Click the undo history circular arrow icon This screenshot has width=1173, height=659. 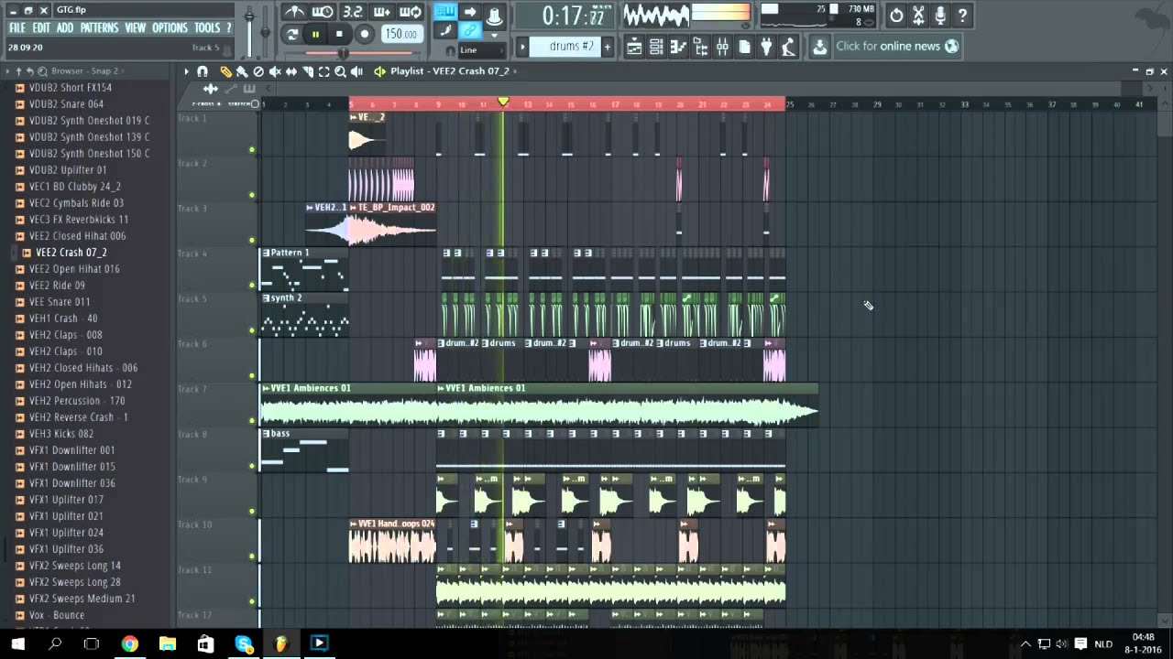tap(896, 15)
